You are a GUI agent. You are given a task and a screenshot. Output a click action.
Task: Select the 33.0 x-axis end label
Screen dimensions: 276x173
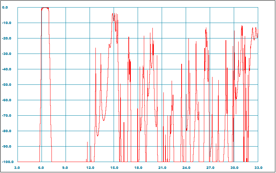point(258,168)
